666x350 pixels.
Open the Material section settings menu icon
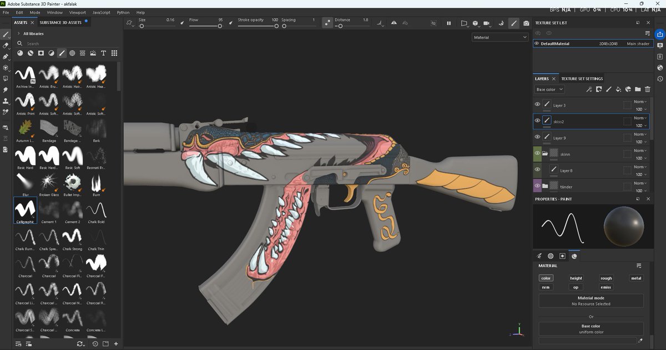[x=639, y=266]
